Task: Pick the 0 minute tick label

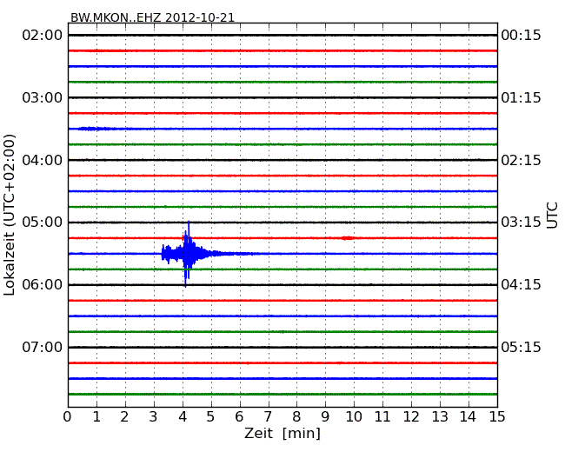Action: pos(68,416)
